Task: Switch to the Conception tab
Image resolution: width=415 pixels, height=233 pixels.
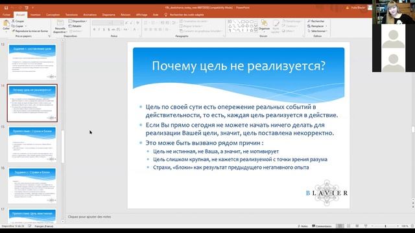Action: 53,15
